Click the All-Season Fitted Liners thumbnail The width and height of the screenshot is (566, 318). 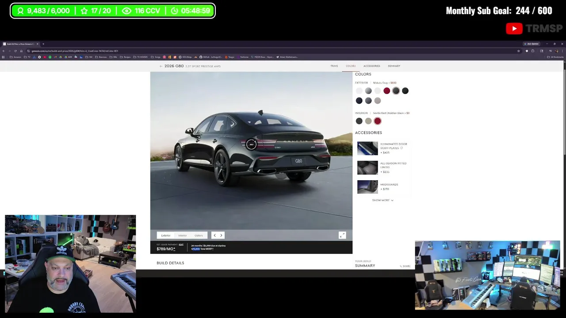pyautogui.click(x=367, y=168)
